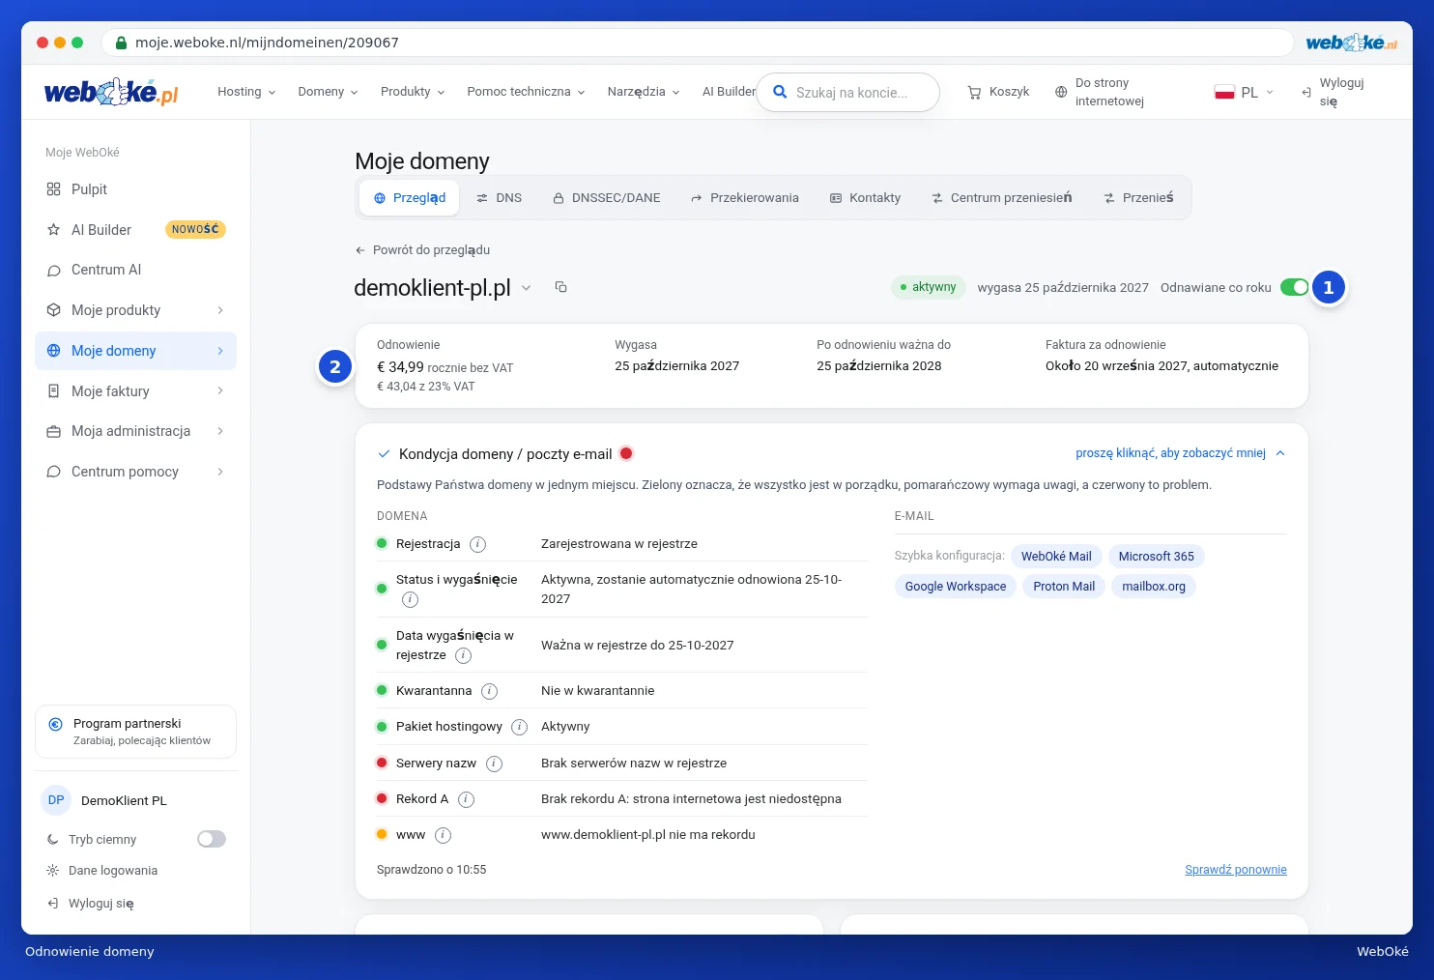Show info for Pakiet hostingowy
The image size is (1434, 980).
[x=519, y=727]
